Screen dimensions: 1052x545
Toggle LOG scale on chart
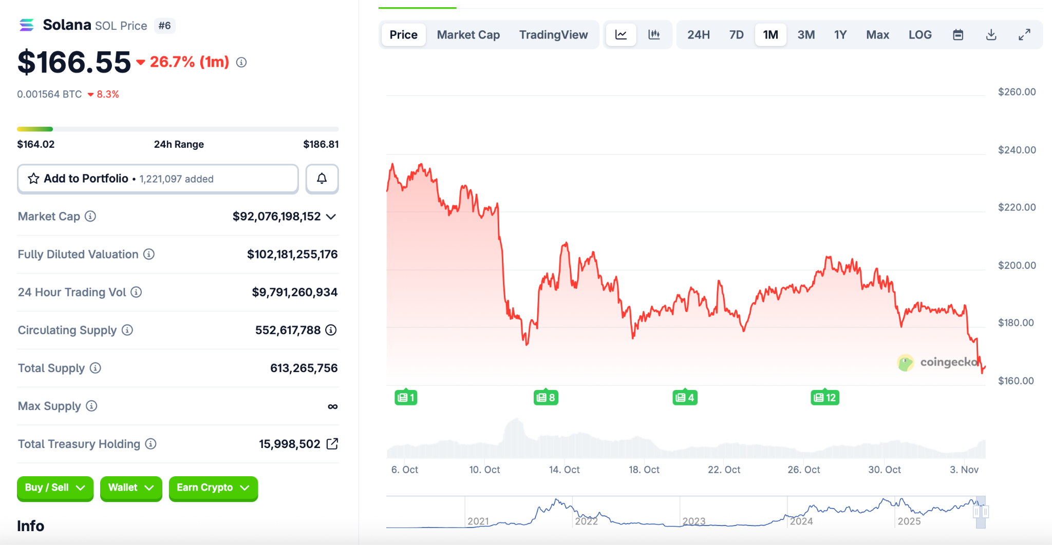[x=920, y=35]
